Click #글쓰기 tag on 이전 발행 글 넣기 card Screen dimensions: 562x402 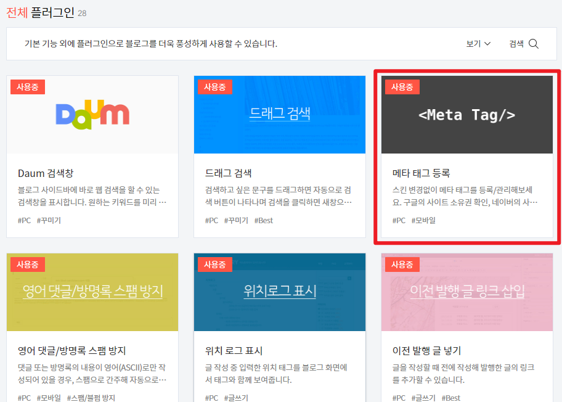point(423,398)
